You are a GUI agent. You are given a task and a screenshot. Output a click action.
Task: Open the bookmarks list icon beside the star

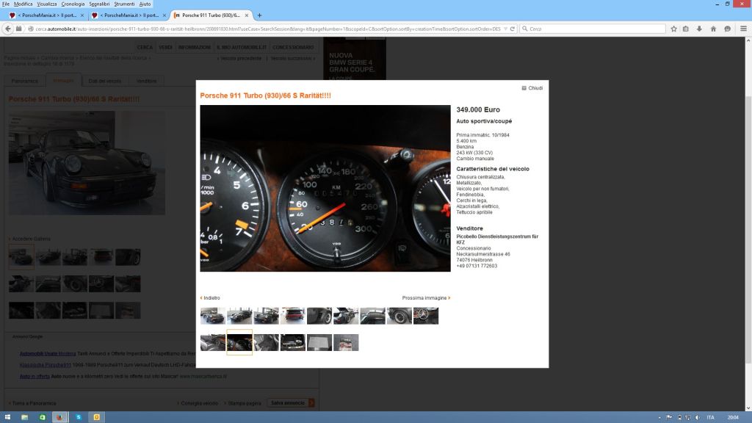686,29
